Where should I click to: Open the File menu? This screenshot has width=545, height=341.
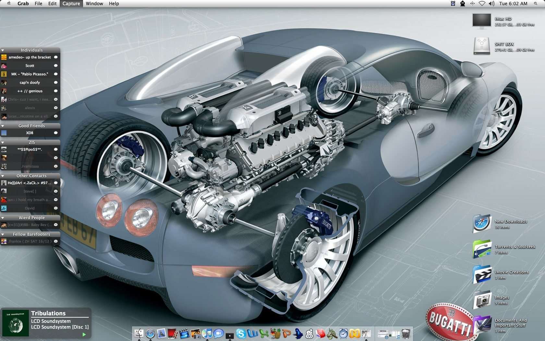39,4
